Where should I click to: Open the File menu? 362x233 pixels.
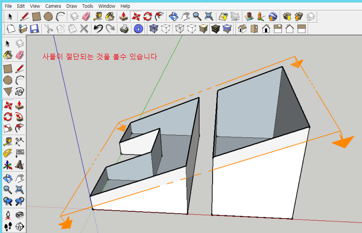point(8,6)
